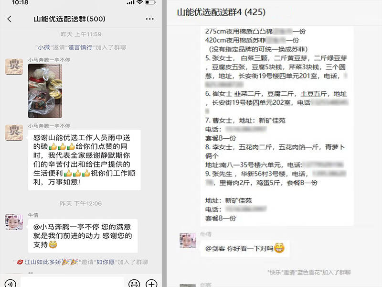Viewport: 382px width, 287px height.
Task: Tap 小马奔腾一亭不停 avatar beside the photo
Action: point(14,66)
